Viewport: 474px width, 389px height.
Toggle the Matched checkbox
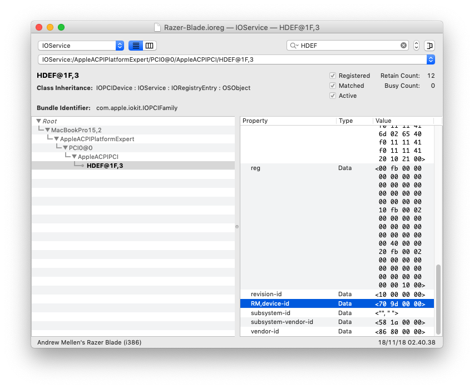[333, 86]
